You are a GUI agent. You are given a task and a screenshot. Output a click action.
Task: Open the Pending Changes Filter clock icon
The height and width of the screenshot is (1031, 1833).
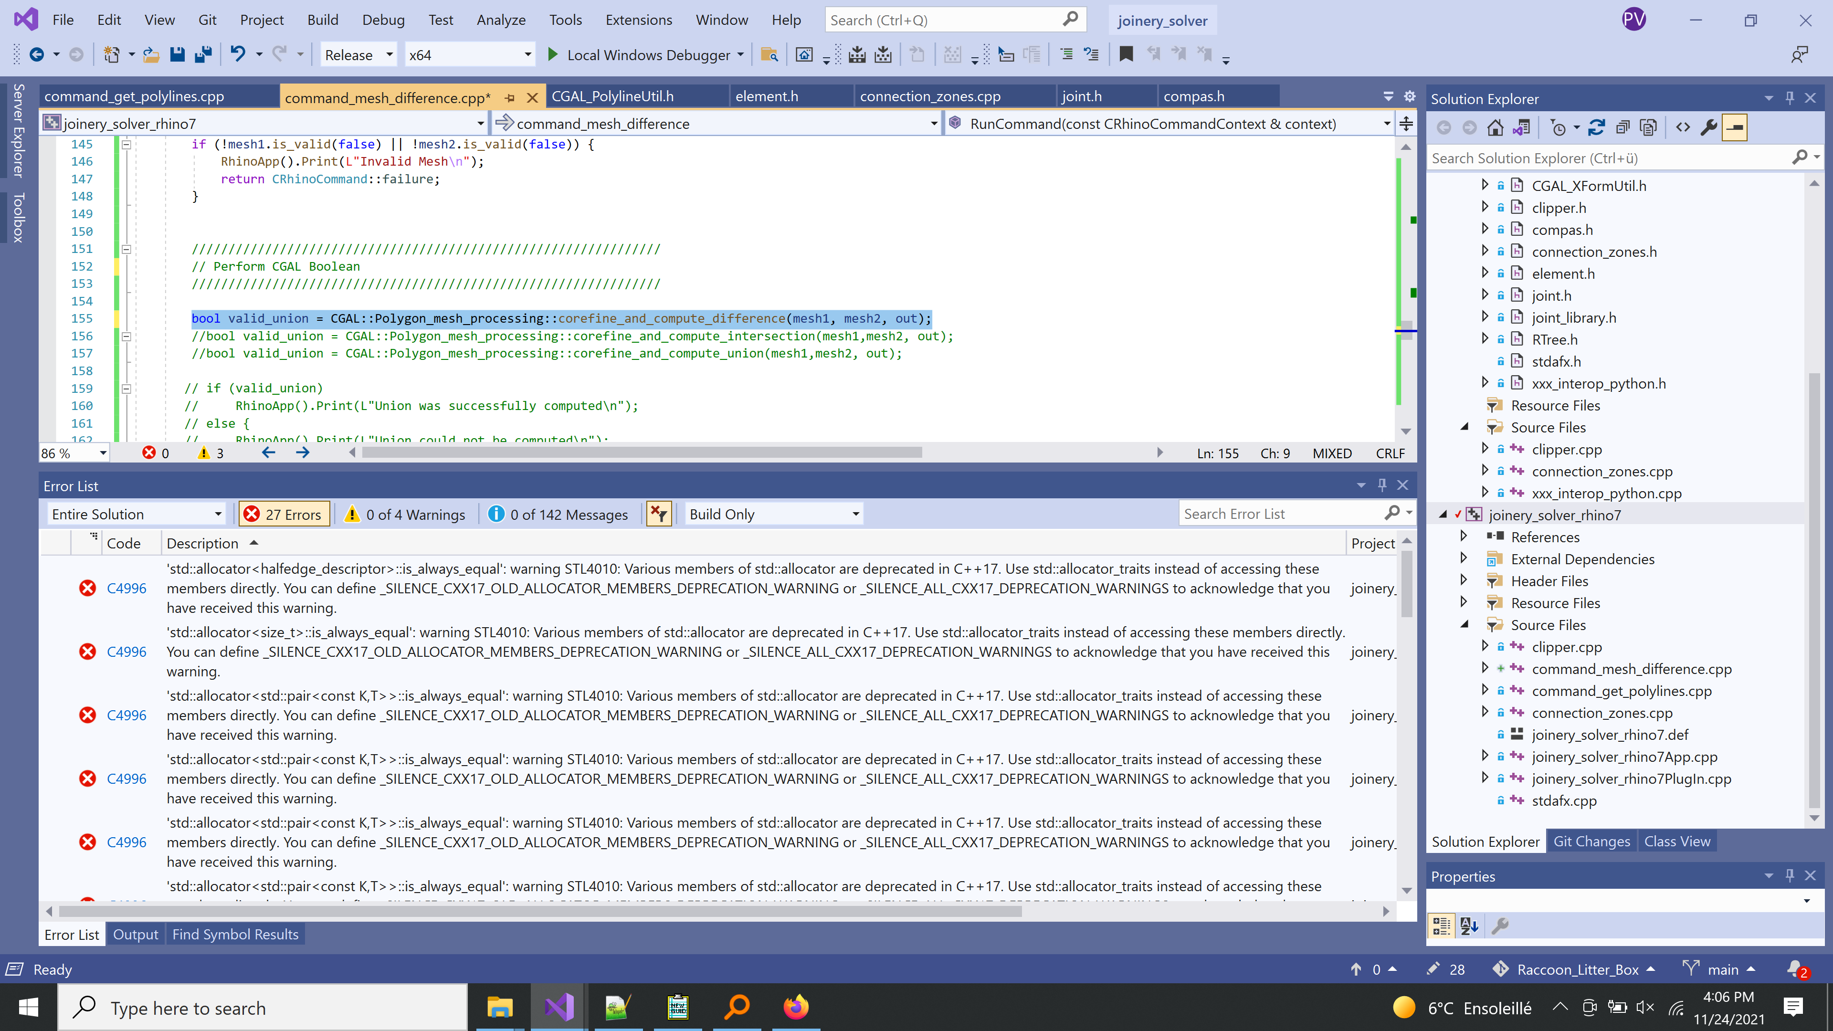pos(1559,127)
